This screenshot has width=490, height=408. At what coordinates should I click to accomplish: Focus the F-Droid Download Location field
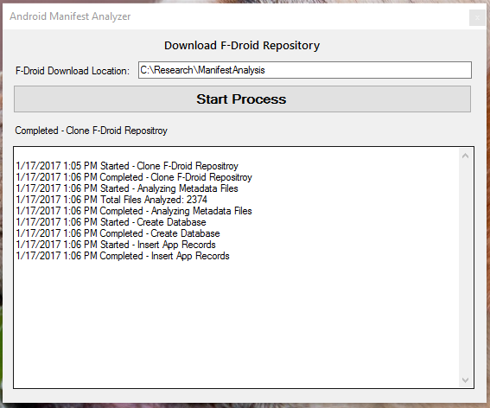[x=305, y=70]
